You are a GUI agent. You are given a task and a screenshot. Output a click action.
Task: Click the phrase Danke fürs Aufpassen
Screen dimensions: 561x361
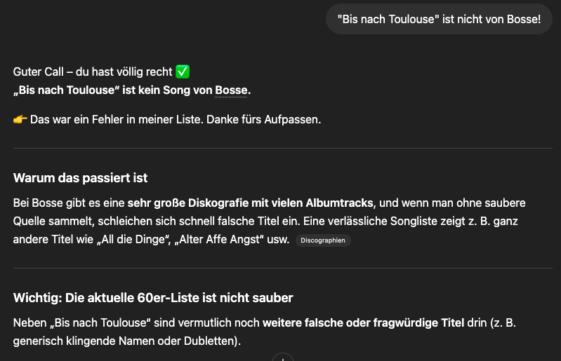264,119
